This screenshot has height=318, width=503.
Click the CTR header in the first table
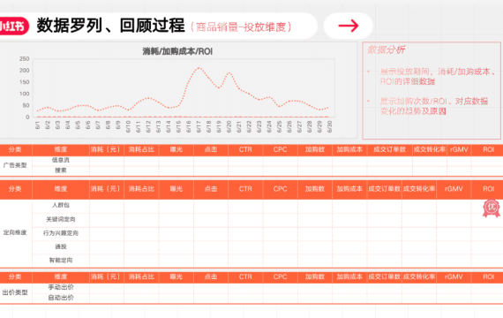[245, 149]
